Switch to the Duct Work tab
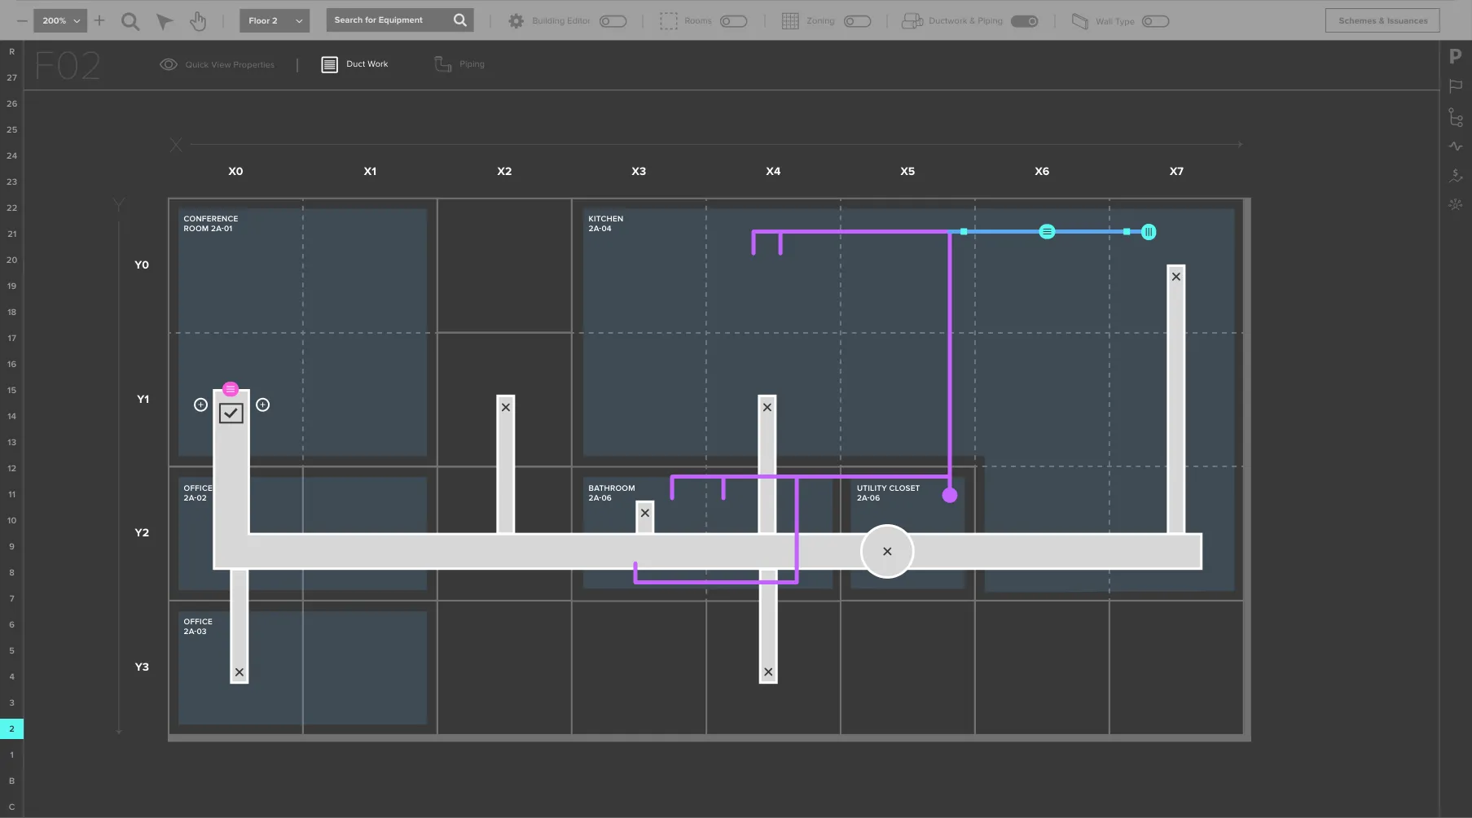This screenshot has height=818, width=1472. [354, 64]
